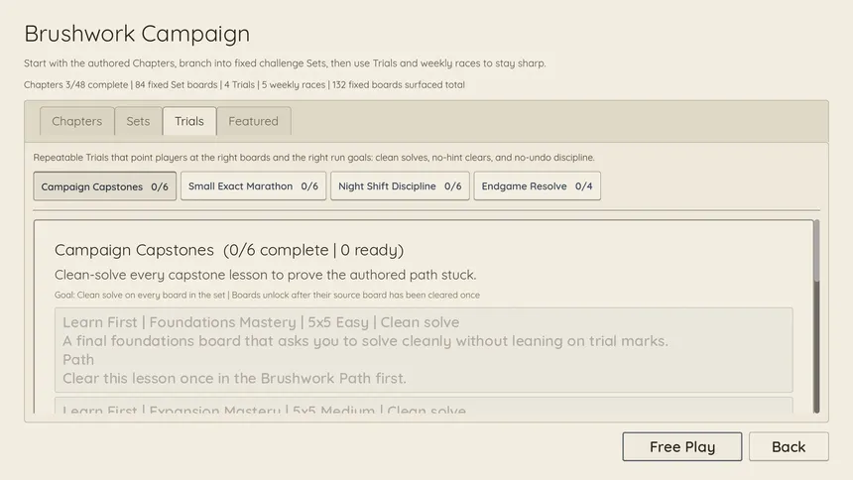This screenshot has height=480, width=853.
Task: Select the Trials tab
Action: (x=189, y=121)
